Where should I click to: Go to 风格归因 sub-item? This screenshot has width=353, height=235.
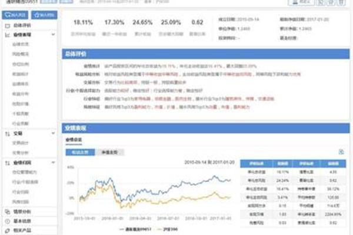pos(21,202)
